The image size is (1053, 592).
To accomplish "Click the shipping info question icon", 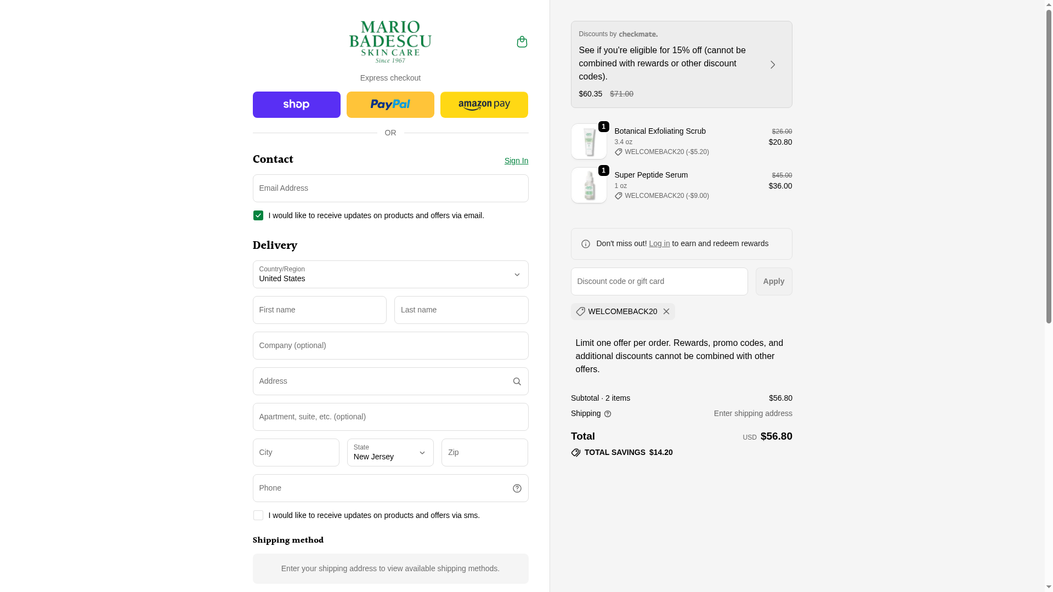I will (608, 414).
